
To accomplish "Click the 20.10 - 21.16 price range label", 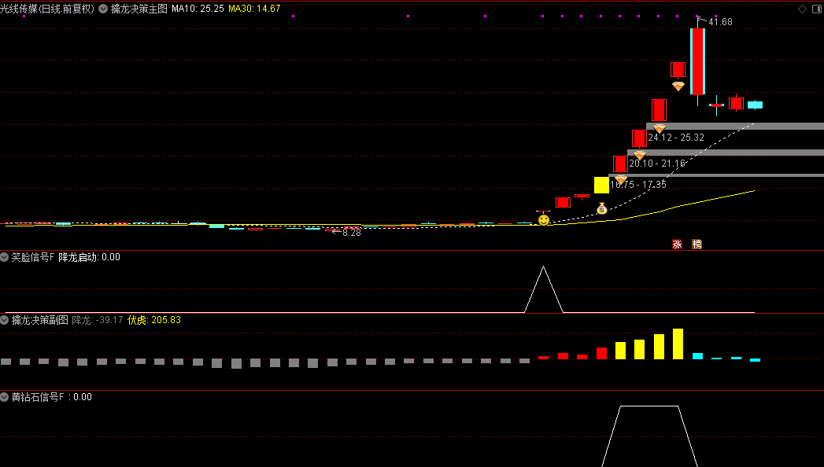I will tap(657, 164).
